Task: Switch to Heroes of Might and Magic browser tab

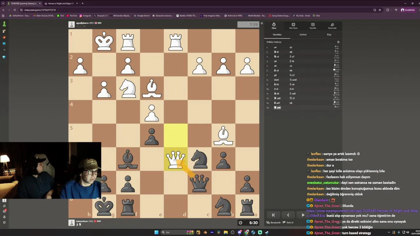Action: point(61,3)
